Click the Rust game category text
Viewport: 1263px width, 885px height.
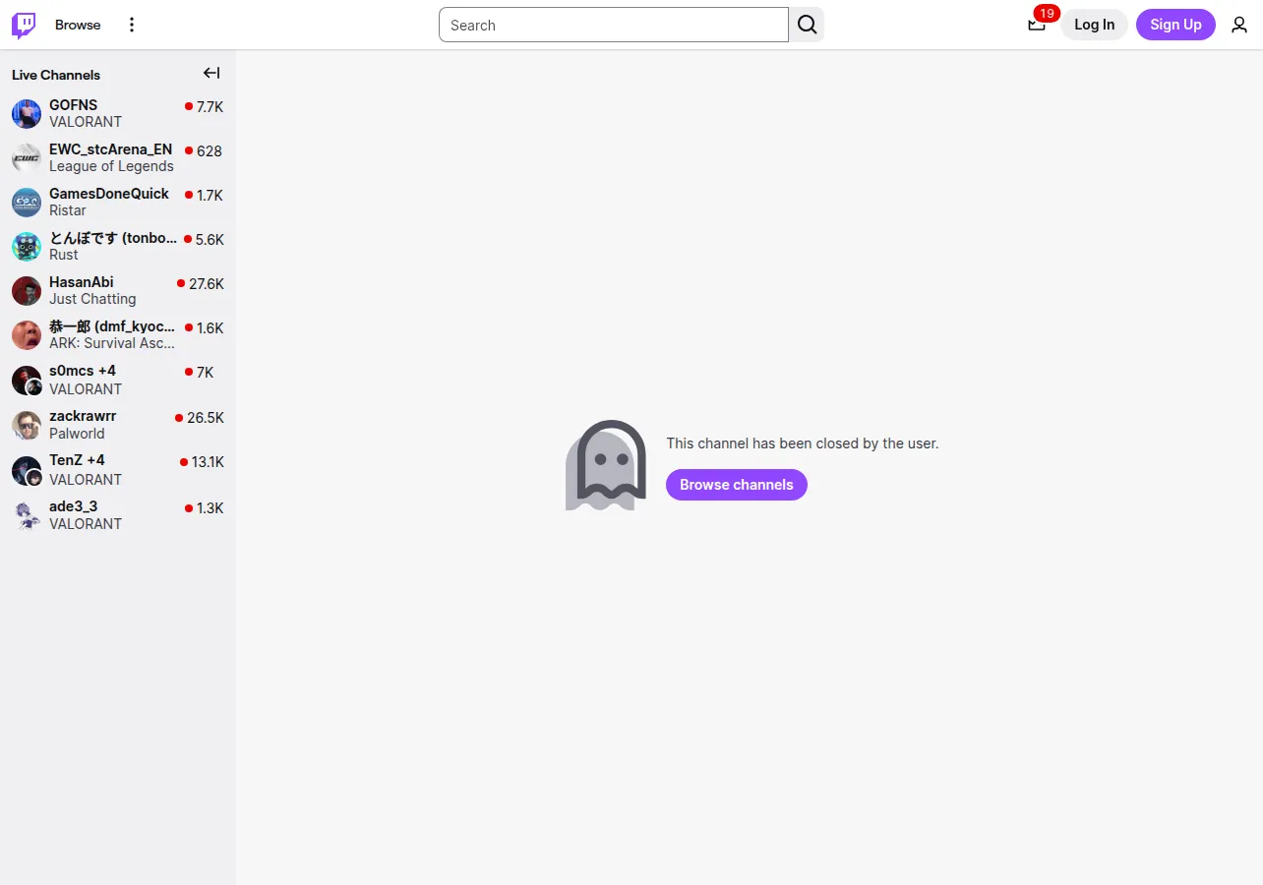click(x=64, y=255)
